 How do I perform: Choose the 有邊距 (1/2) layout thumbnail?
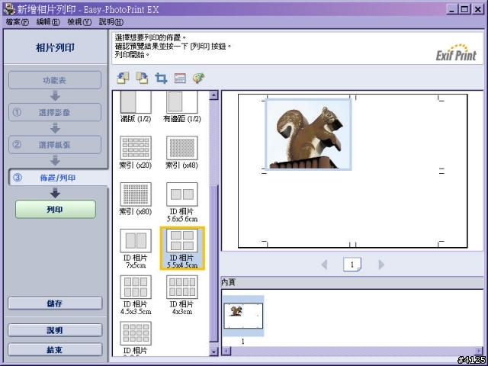[x=182, y=102]
